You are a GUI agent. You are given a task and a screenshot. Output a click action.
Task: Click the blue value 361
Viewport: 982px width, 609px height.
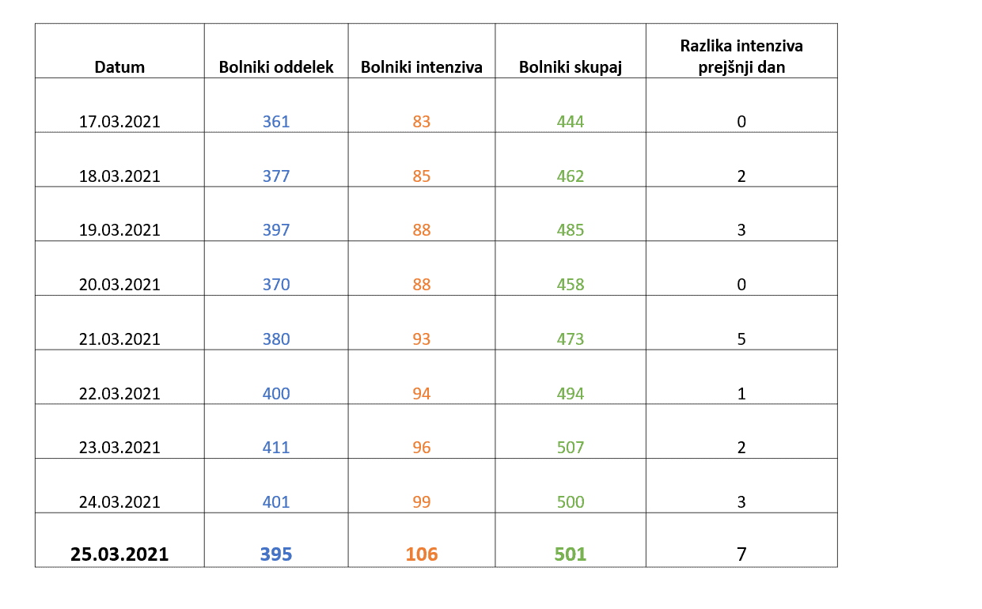(x=276, y=122)
